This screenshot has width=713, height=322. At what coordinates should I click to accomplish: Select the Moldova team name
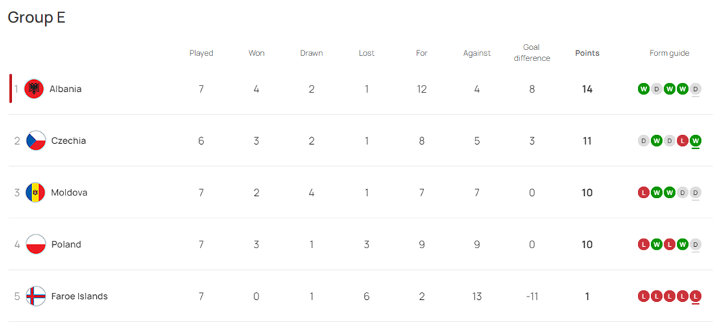pos(69,193)
